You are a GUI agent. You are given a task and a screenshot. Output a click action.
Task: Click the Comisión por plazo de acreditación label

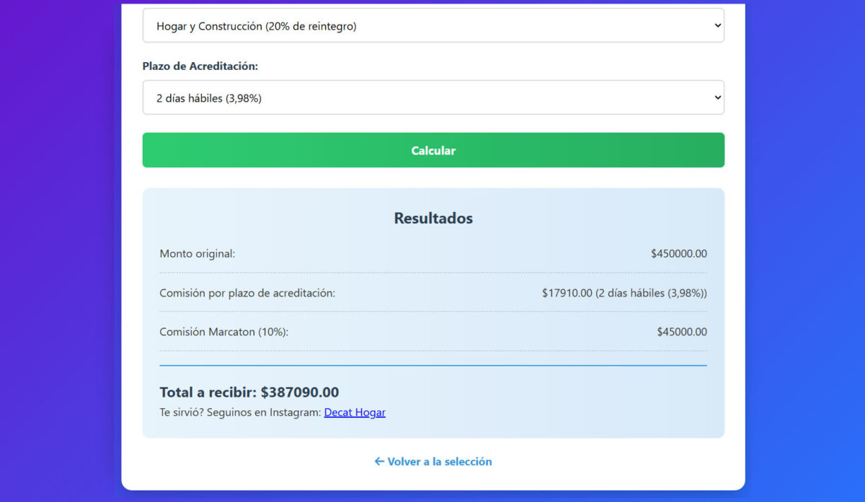click(x=247, y=293)
